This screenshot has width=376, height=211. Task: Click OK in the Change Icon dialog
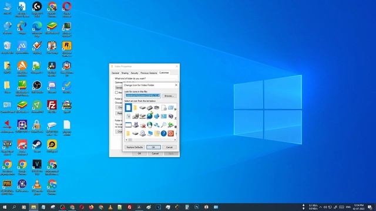tap(153, 147)
